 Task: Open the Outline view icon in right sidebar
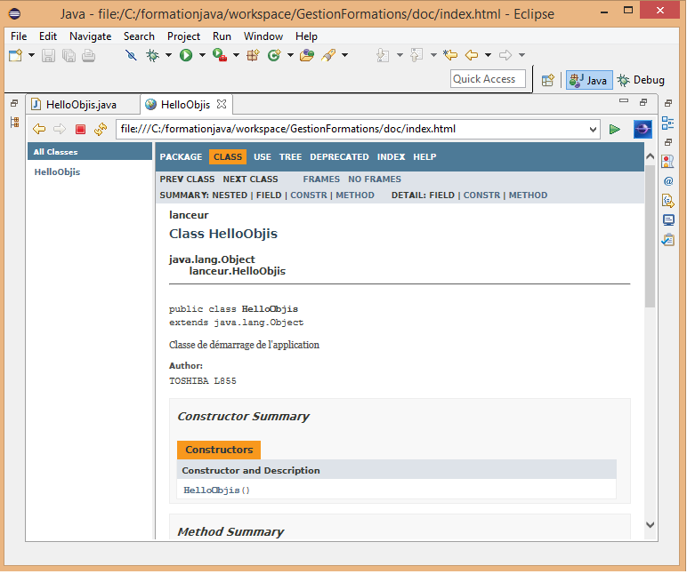tap(668, 123)
